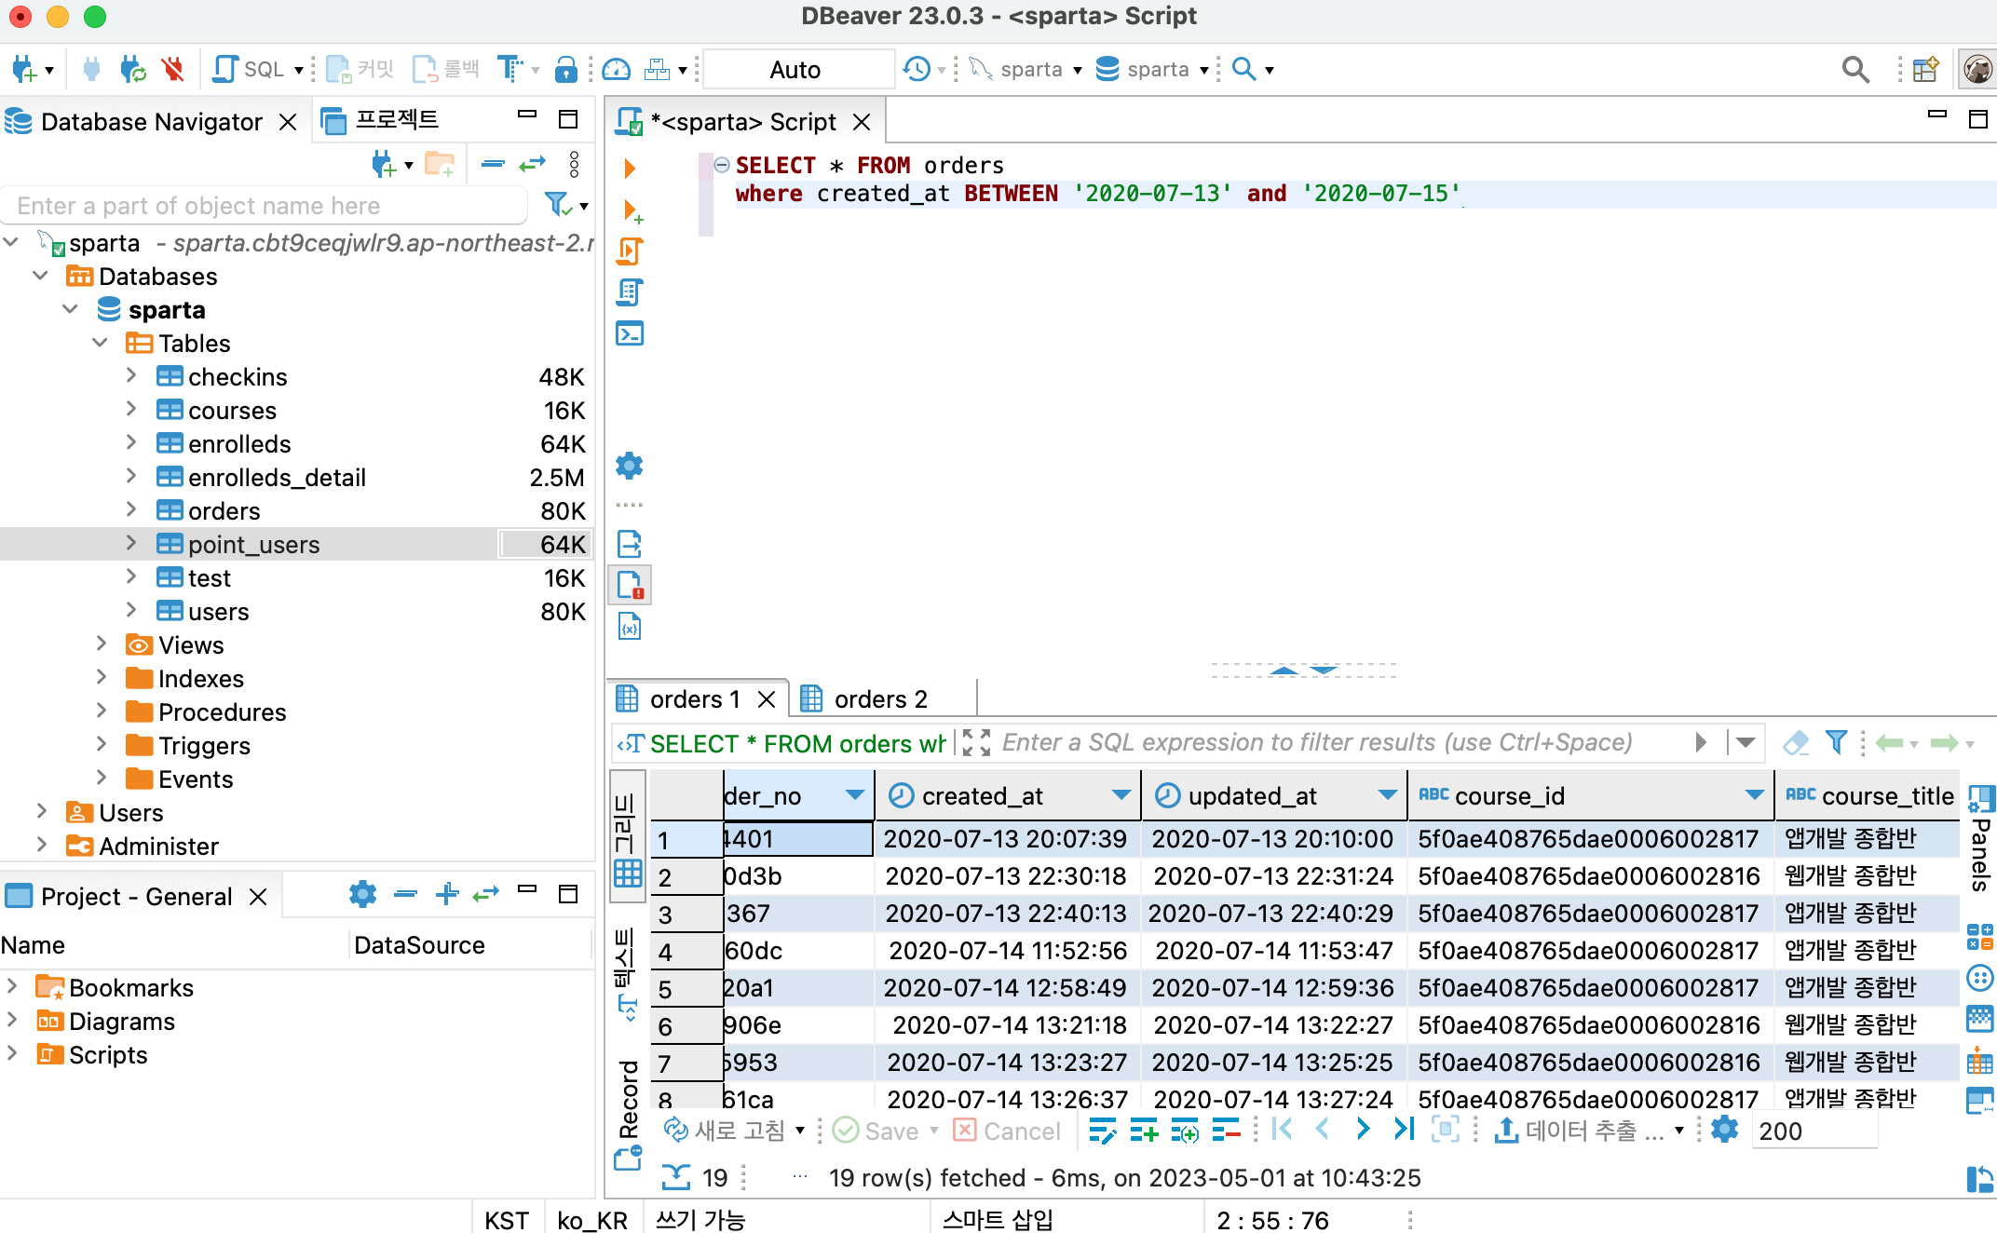Expand the orders table node

pyautogui.click(x=131, y=509)
